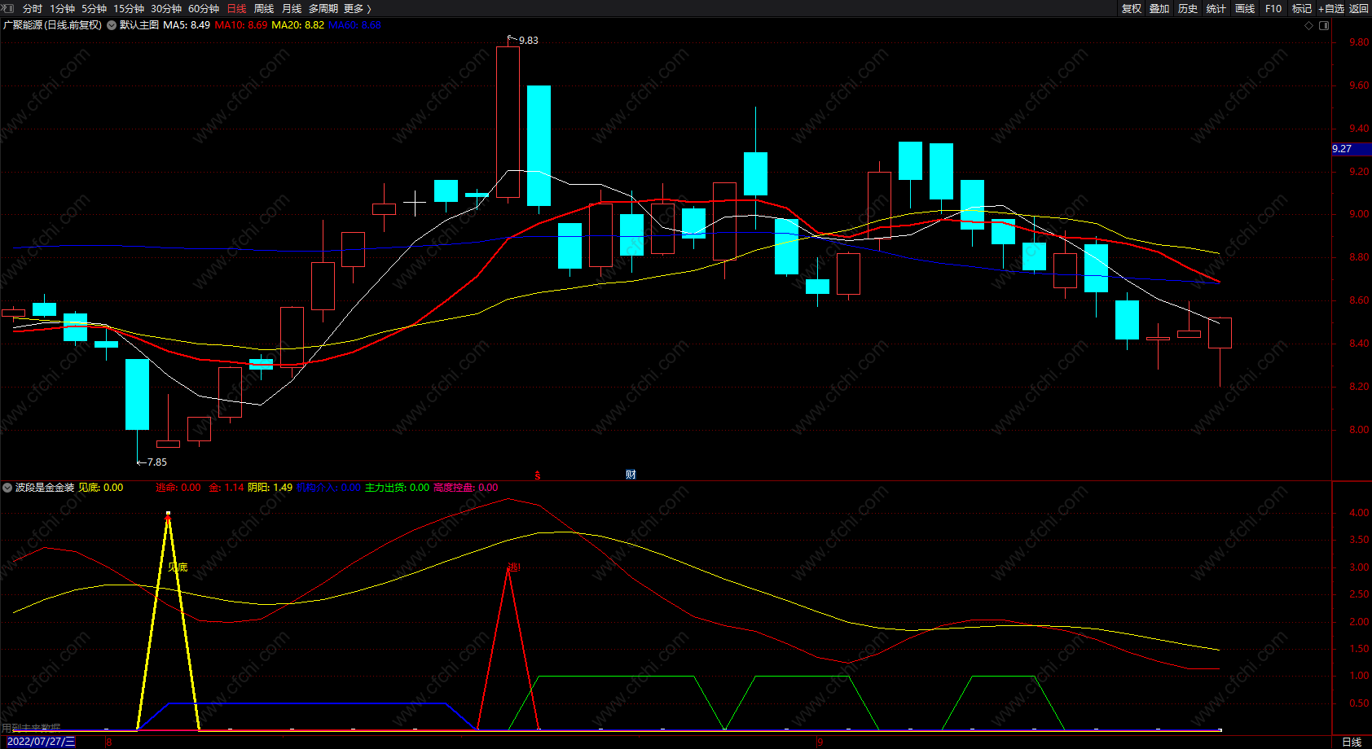This screenshot has height=749, width=1372.
Task: Click the 复权 button
Action: tap(1132, 8)
